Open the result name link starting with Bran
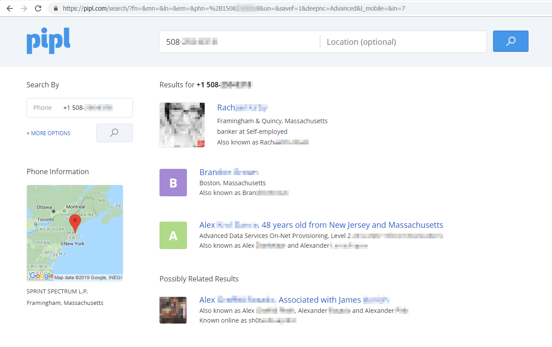Viewport: 552px width, 347px height. coord(229,172)
